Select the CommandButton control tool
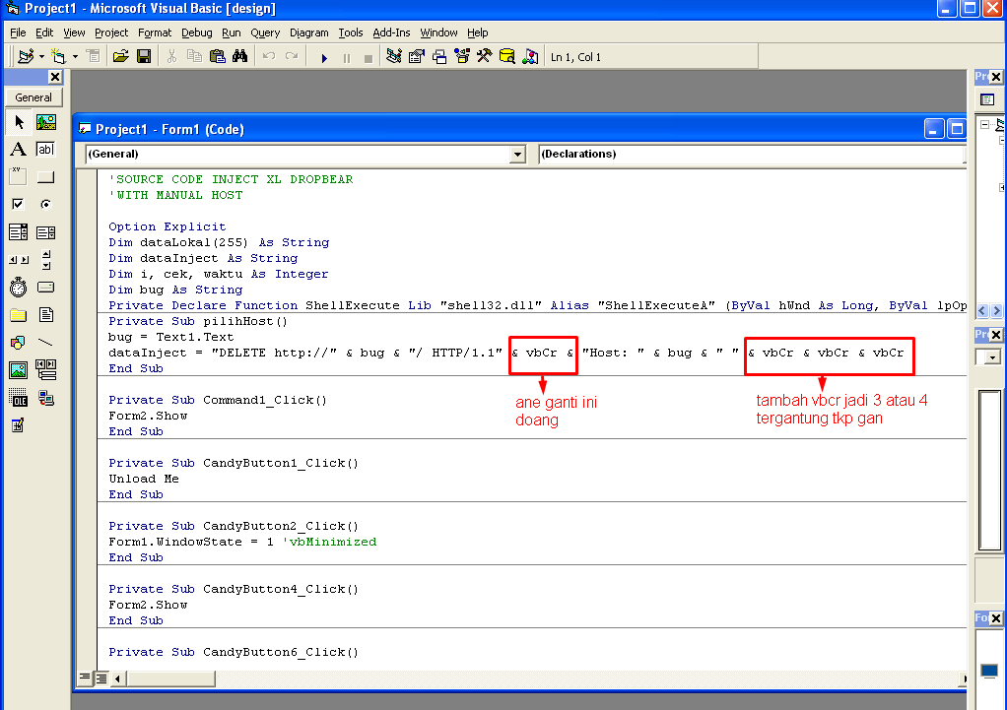The height and width of the screenshot is (710, 1007). tap(45, 176)
